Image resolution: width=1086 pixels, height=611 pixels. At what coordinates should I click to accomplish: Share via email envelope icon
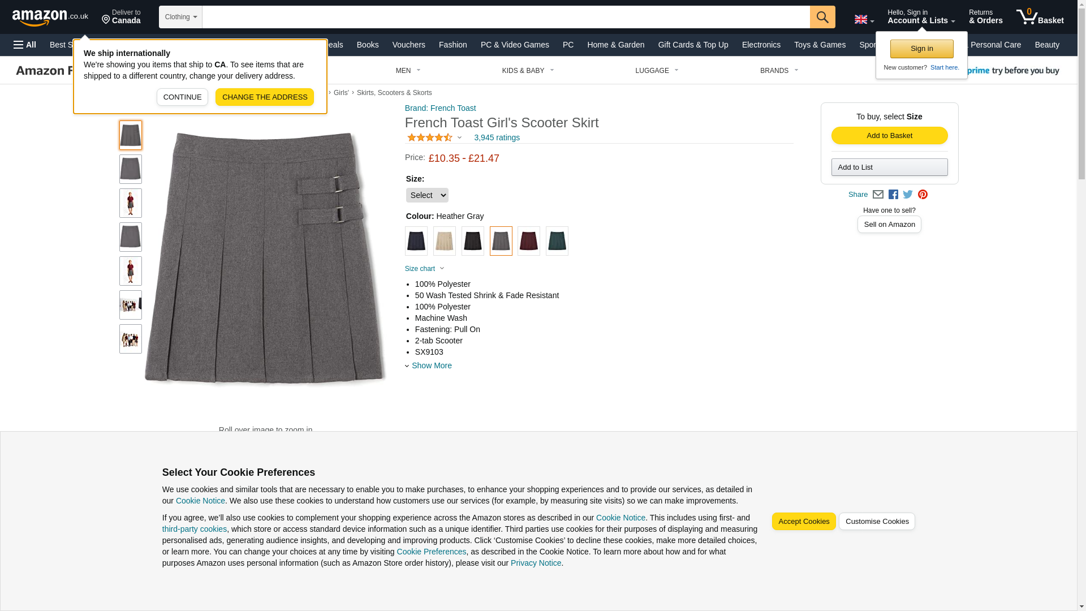pyautogui.click(x=878, y=195)
